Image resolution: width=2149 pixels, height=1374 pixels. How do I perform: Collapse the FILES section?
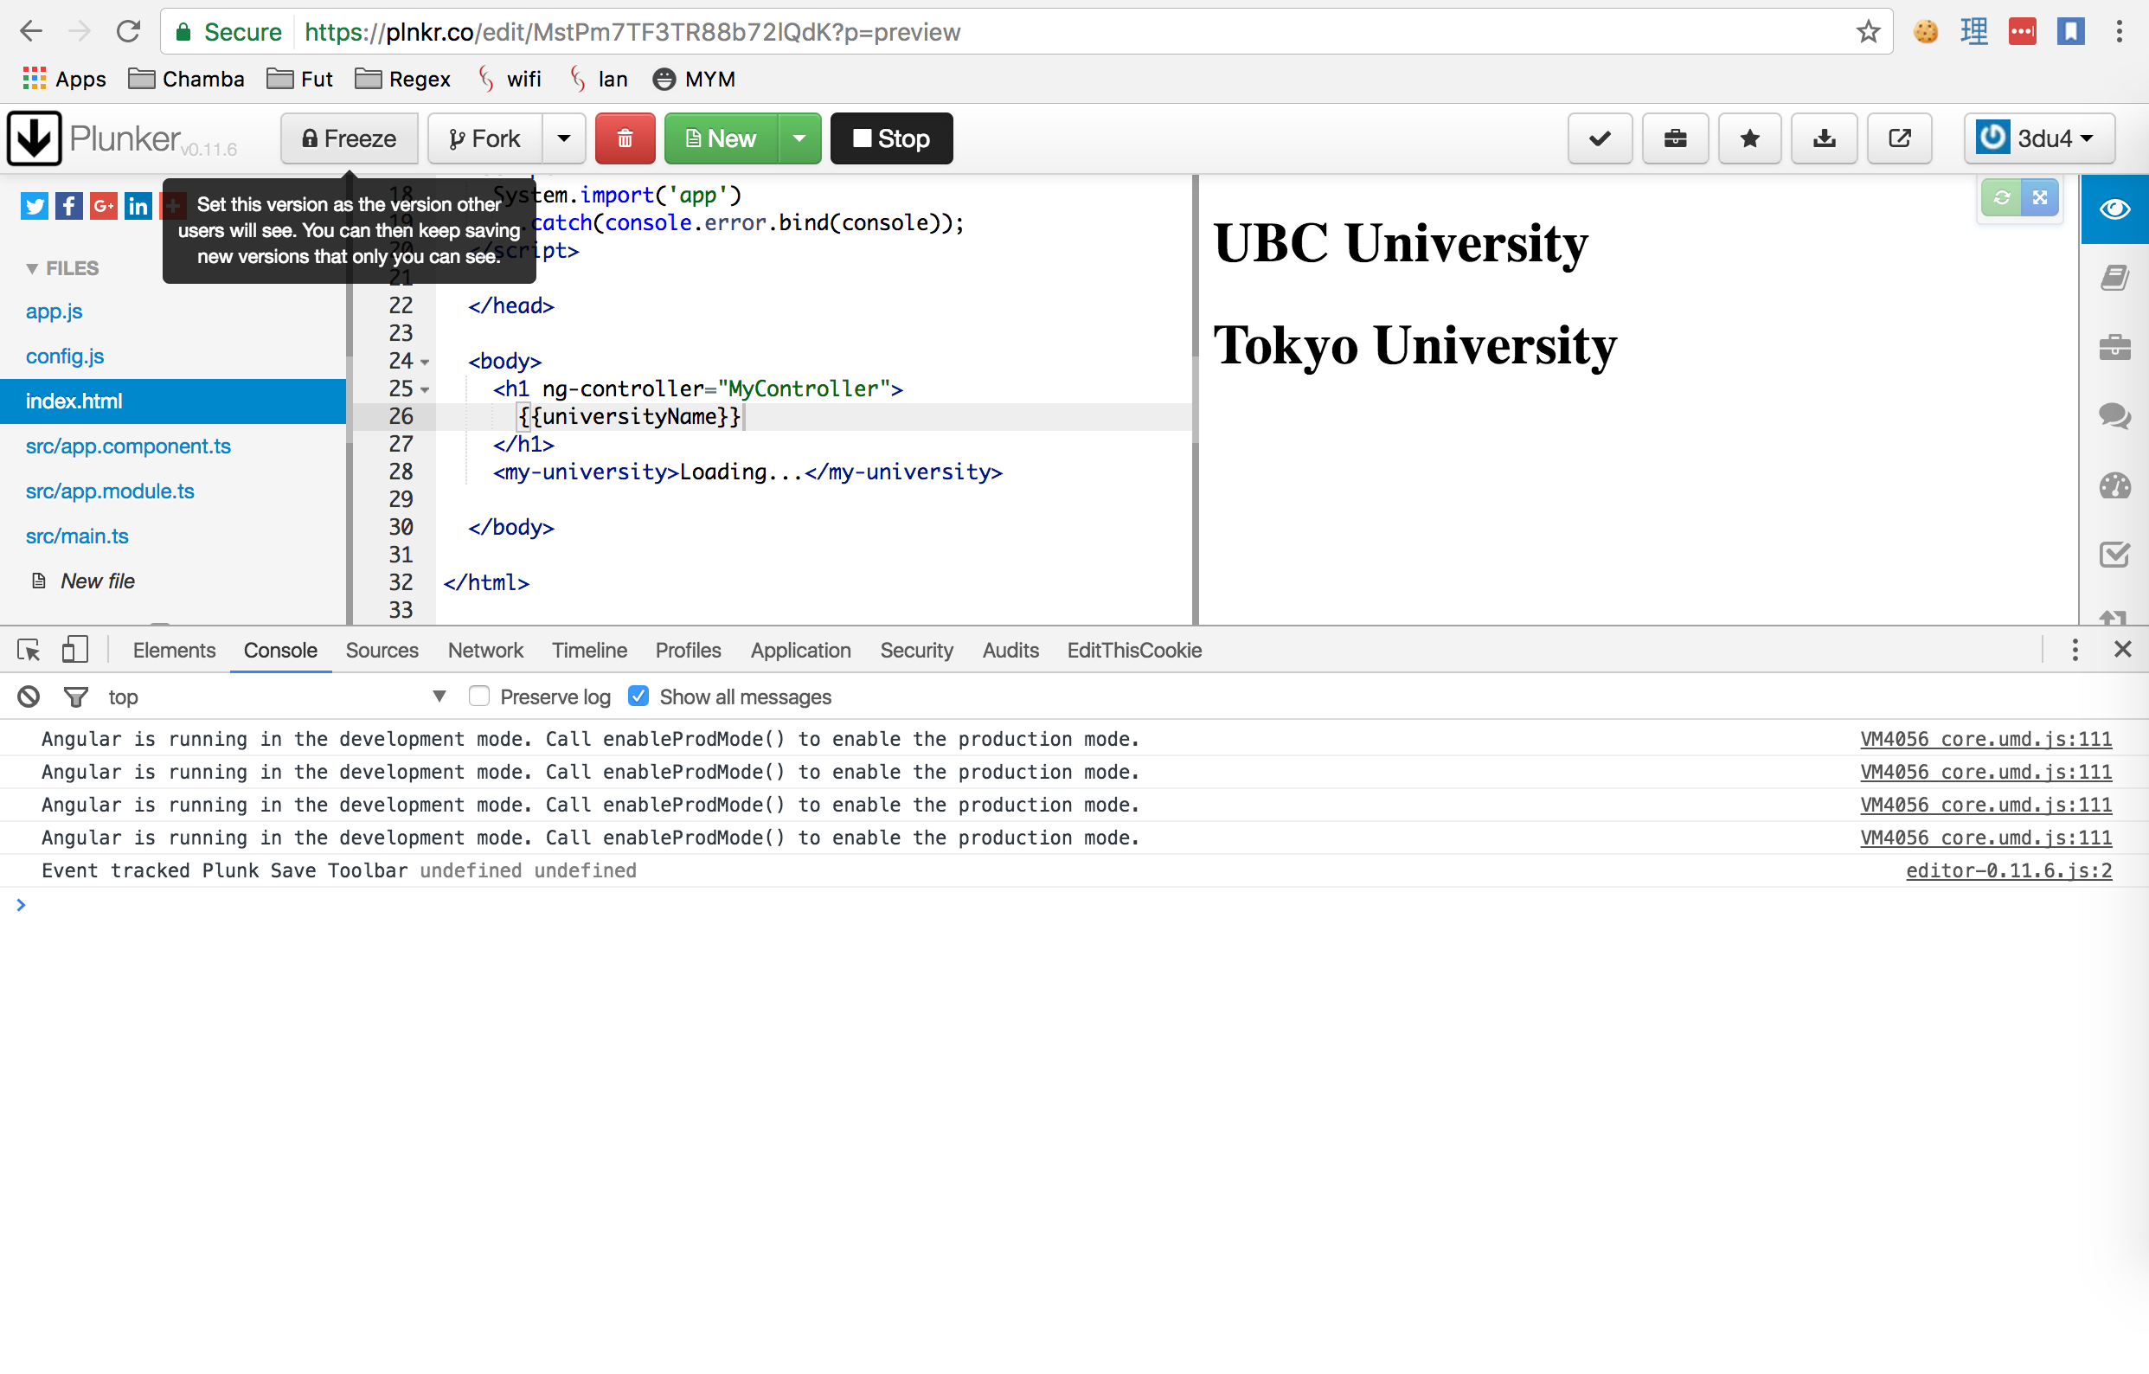click(x=33, y=268)
